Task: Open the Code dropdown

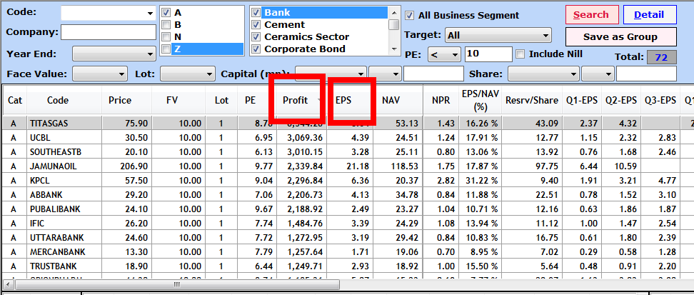Action: coord(150,14)
